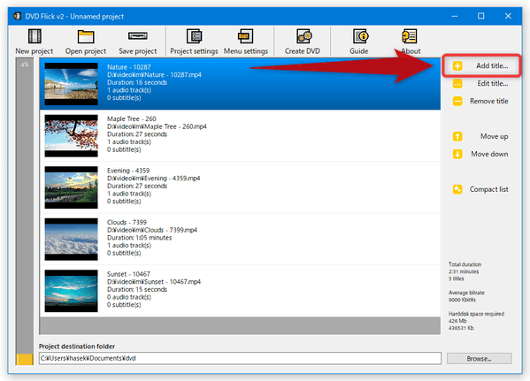Select the Evening - 4359 thumbnail
The height and width of the screenshot is (381, 530).
72,187
